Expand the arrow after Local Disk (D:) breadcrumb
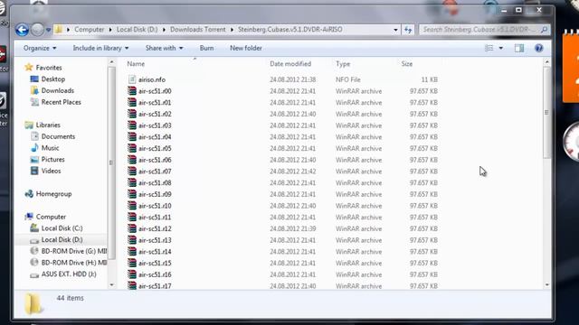Viewport: 579px width, 325px height. click(164, 30)
